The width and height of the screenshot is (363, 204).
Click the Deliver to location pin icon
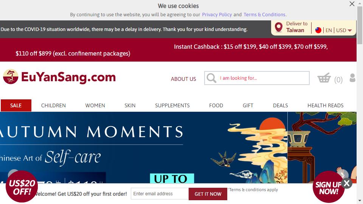click(279, 27)
